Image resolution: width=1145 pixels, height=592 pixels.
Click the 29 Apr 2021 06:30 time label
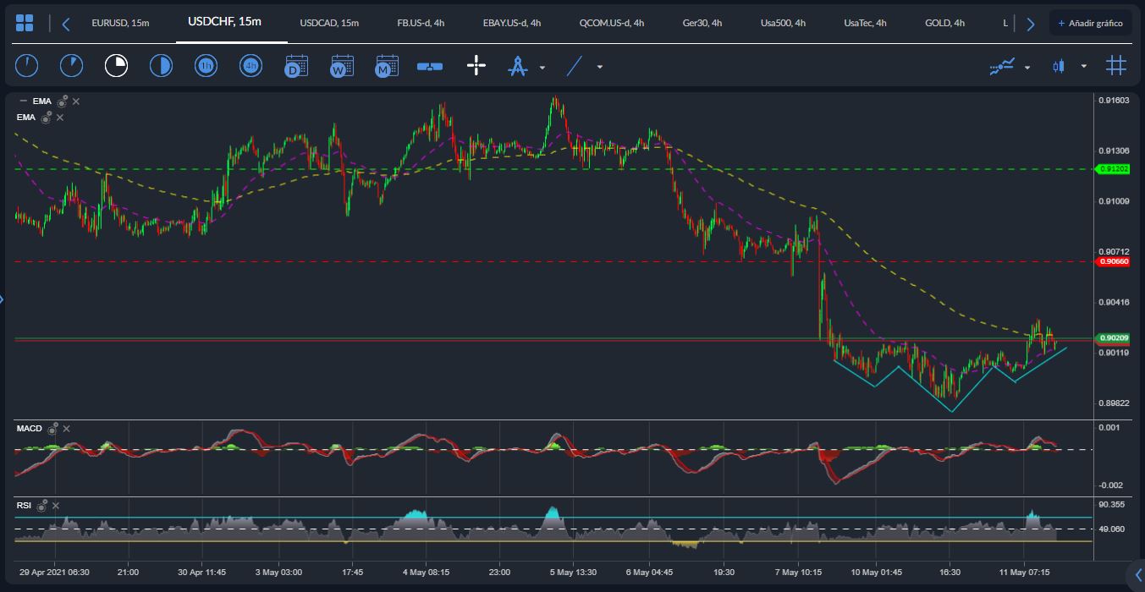(x=54, y=573)
